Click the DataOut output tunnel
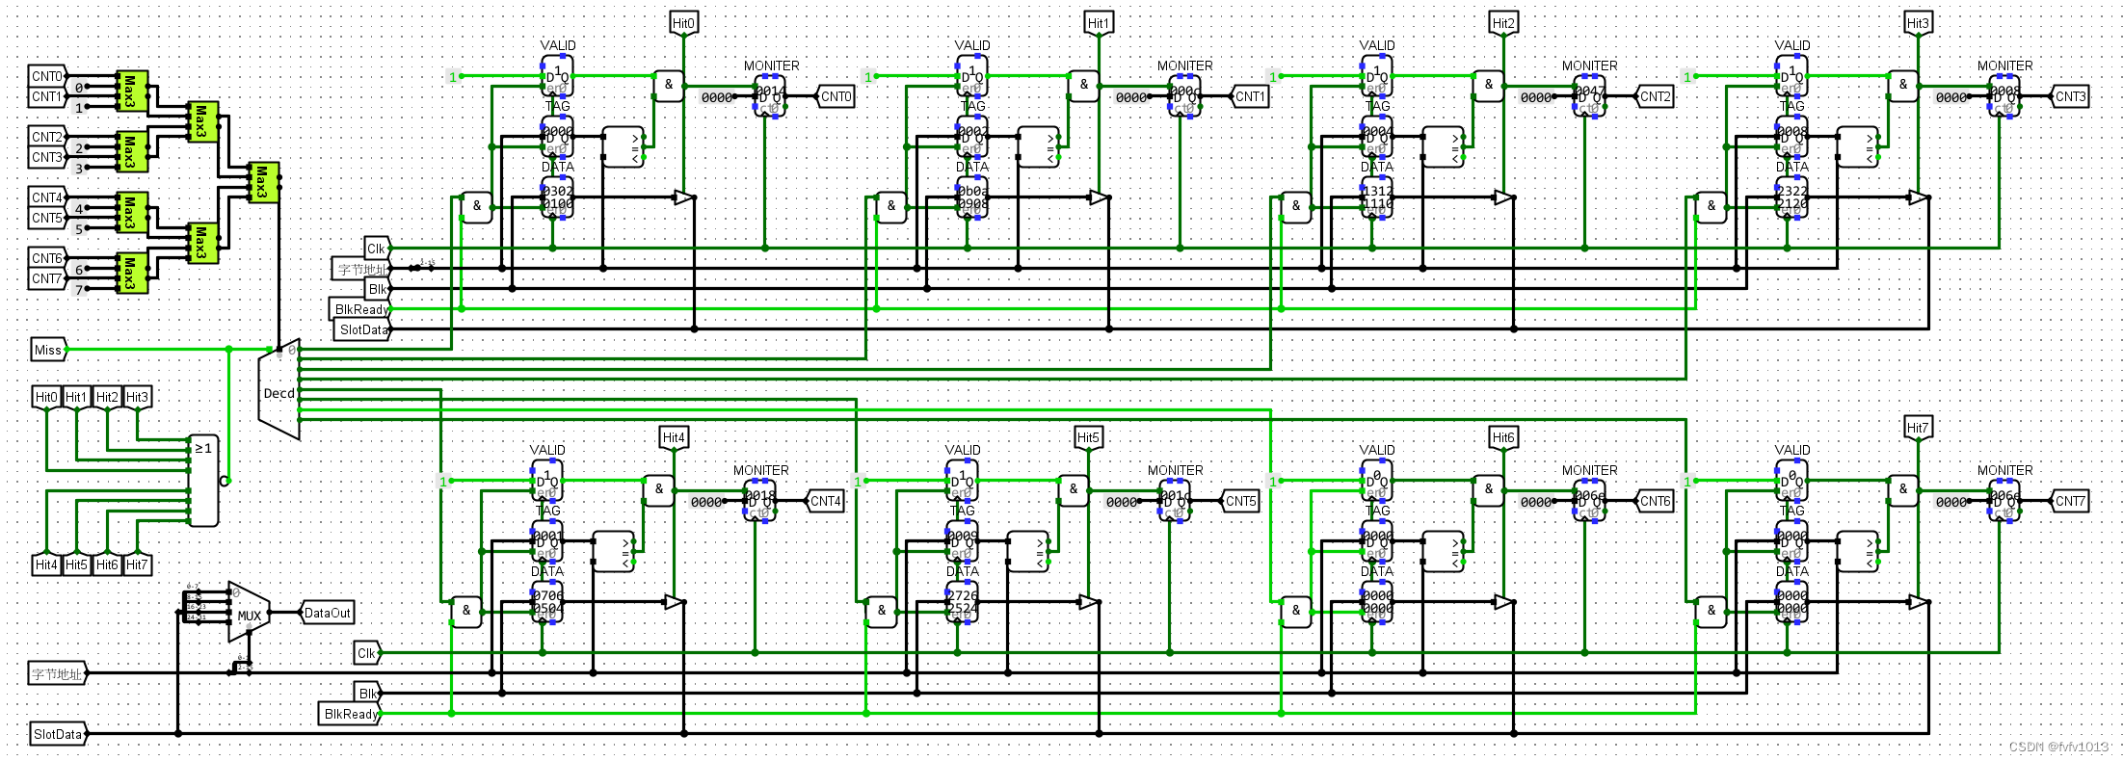Image resolution: width=2123 pixels, height=761 pixels. pyautogui.click(x=328, y=613)
